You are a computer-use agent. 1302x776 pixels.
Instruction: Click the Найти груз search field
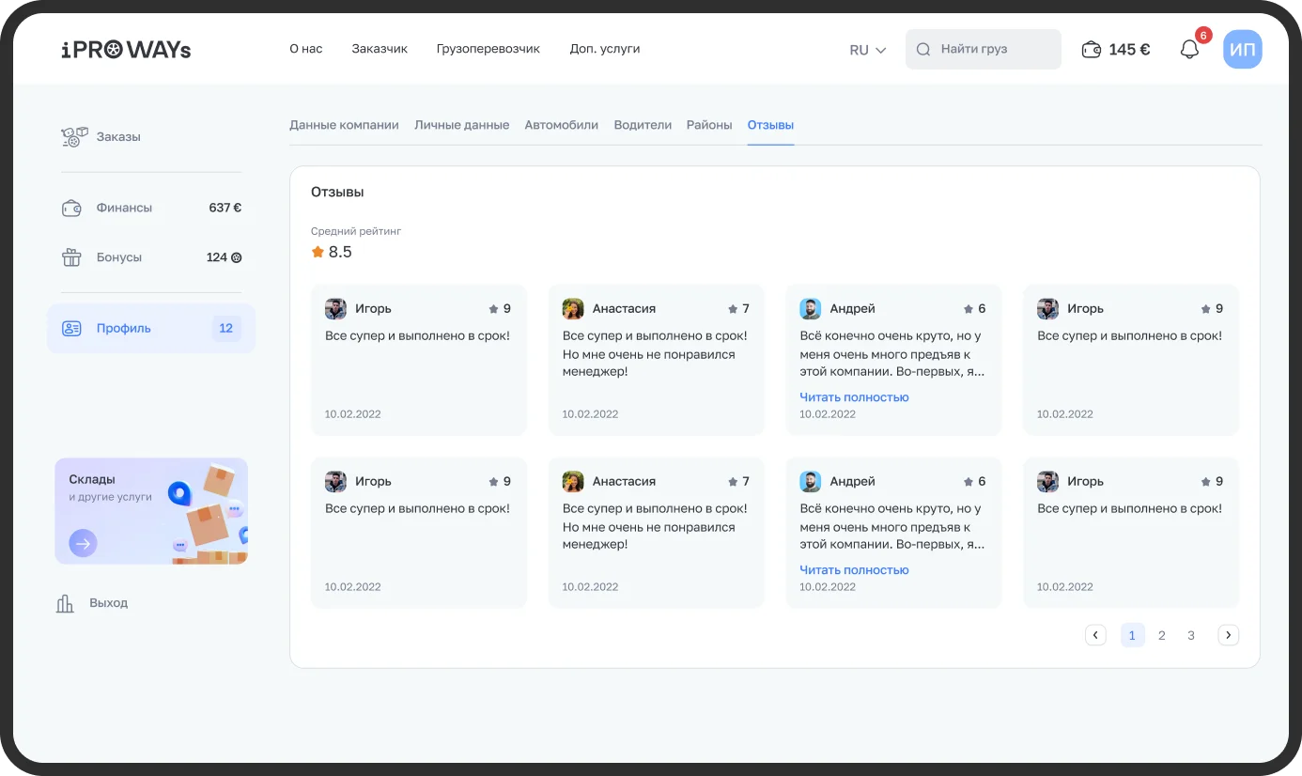tap(983, 50)
